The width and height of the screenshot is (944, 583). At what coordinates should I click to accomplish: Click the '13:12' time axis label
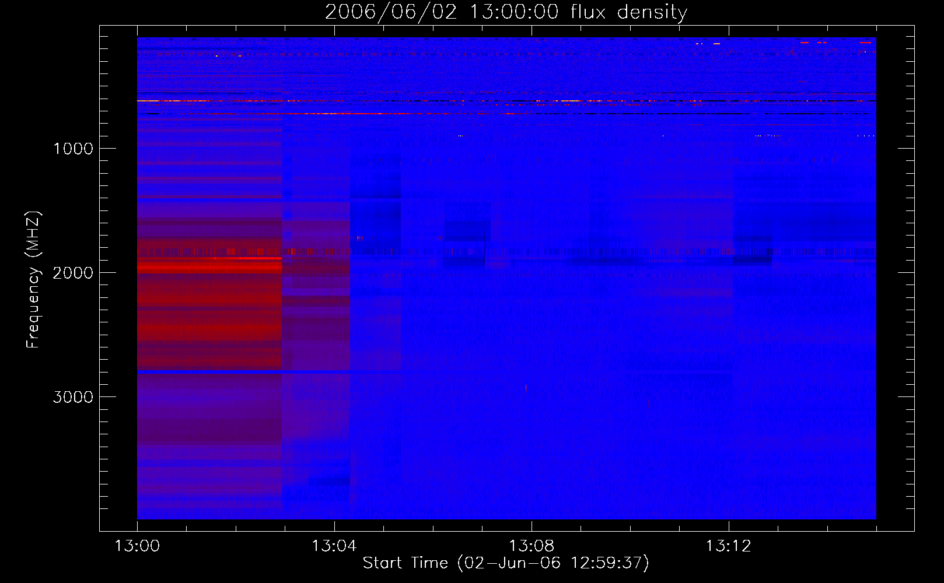729,546
